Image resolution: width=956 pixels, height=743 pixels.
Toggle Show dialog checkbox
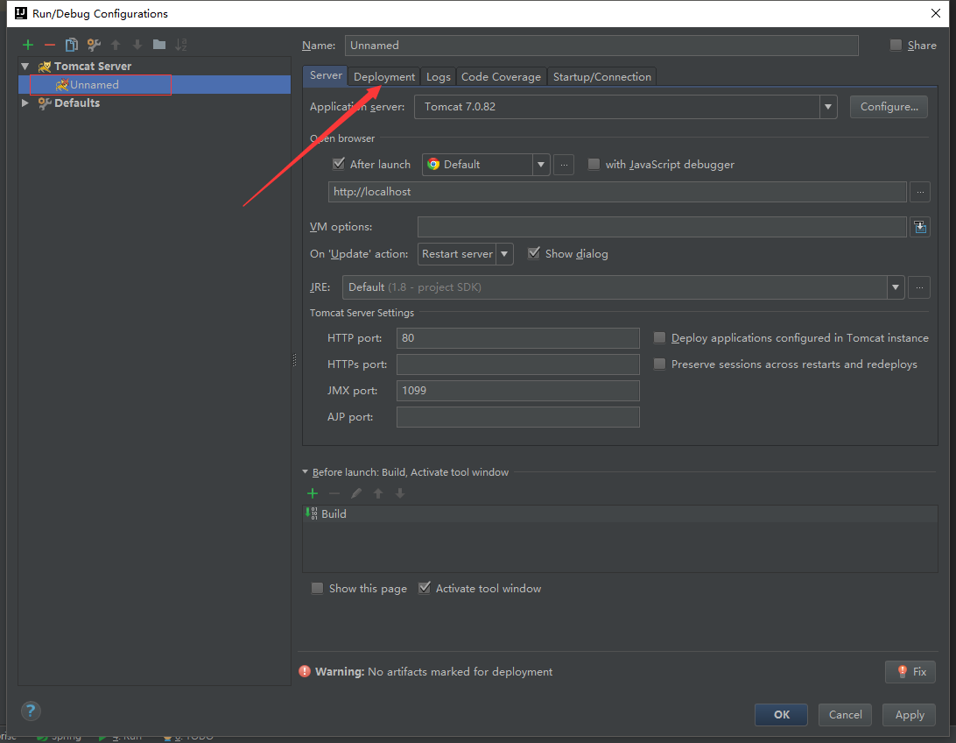533,253
